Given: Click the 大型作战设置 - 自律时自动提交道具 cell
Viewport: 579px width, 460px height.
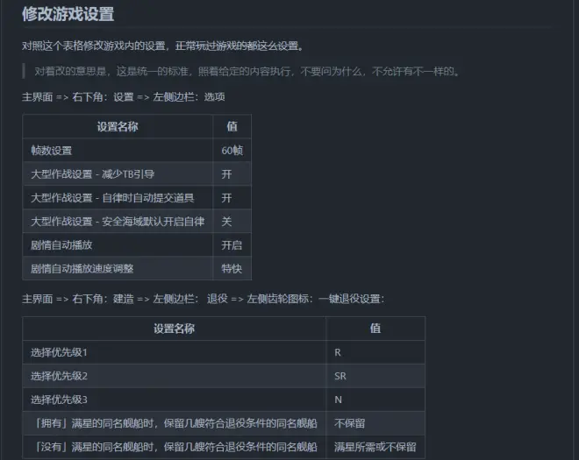Looking at the screenshot, I should click(118, 198).
